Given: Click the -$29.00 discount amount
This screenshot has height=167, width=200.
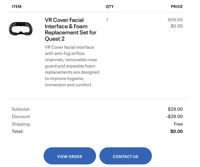Looking at the screenshot, I should click(174, 116).
